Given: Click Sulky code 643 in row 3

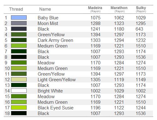Looking at the screenshot, I should (x=139, y=29).
